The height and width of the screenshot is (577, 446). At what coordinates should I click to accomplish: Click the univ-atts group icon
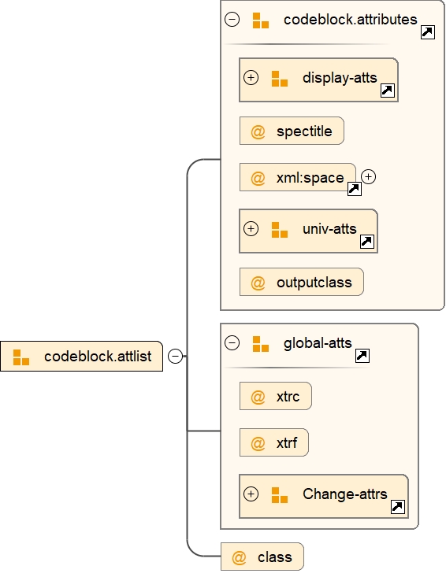280,230
